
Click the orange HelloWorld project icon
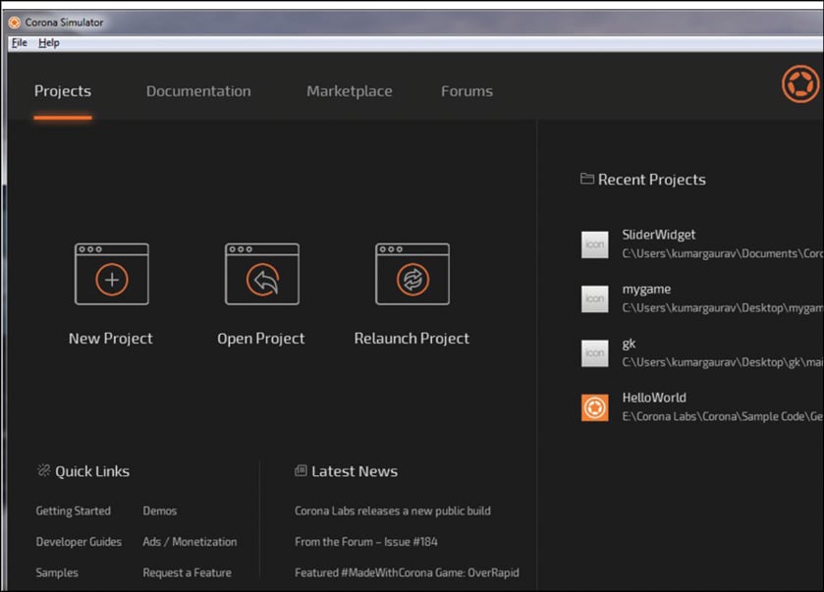pos(595,407)
